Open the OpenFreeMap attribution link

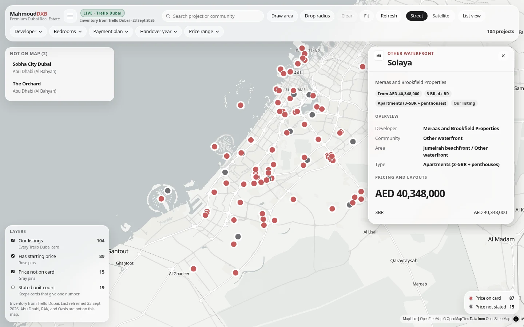(431, 319)
